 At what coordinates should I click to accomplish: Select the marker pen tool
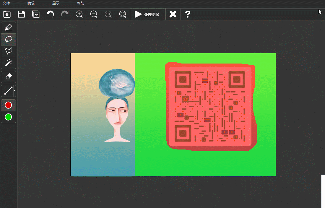tap(9, 27)
